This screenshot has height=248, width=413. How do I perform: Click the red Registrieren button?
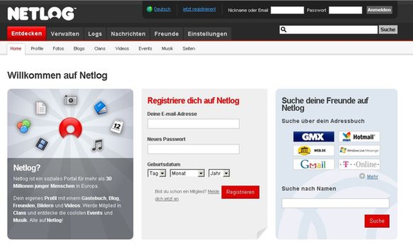click(x=240, y=192)
